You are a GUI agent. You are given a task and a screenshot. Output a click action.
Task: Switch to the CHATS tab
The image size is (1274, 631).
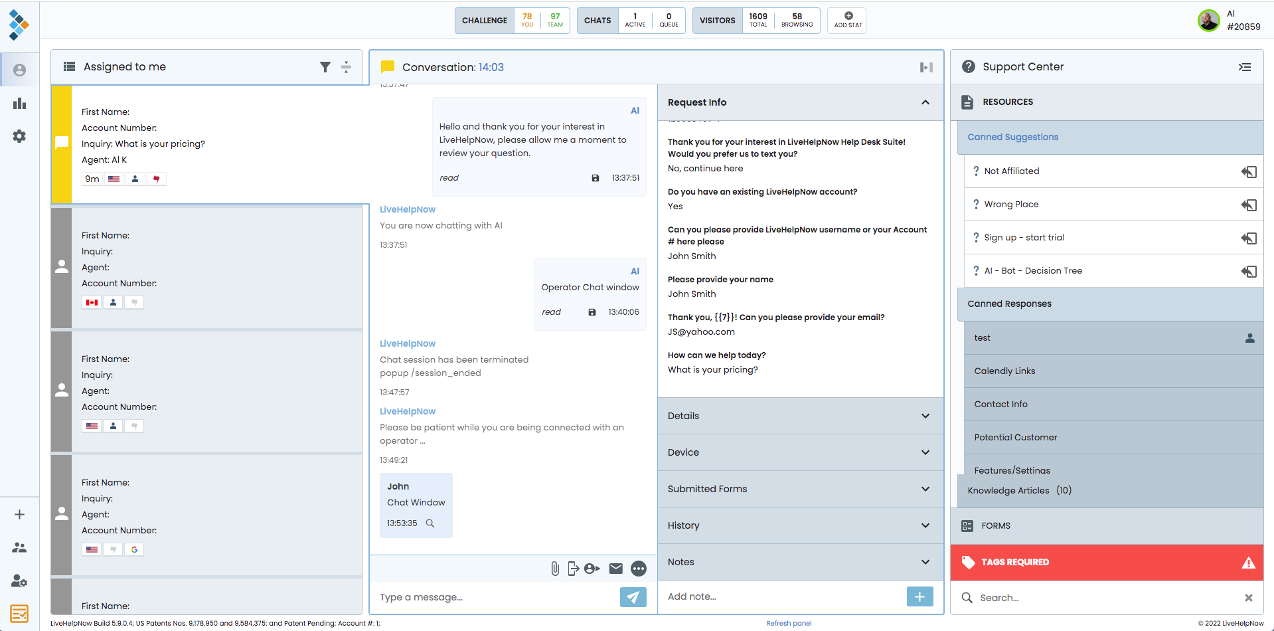click(597, 21)
